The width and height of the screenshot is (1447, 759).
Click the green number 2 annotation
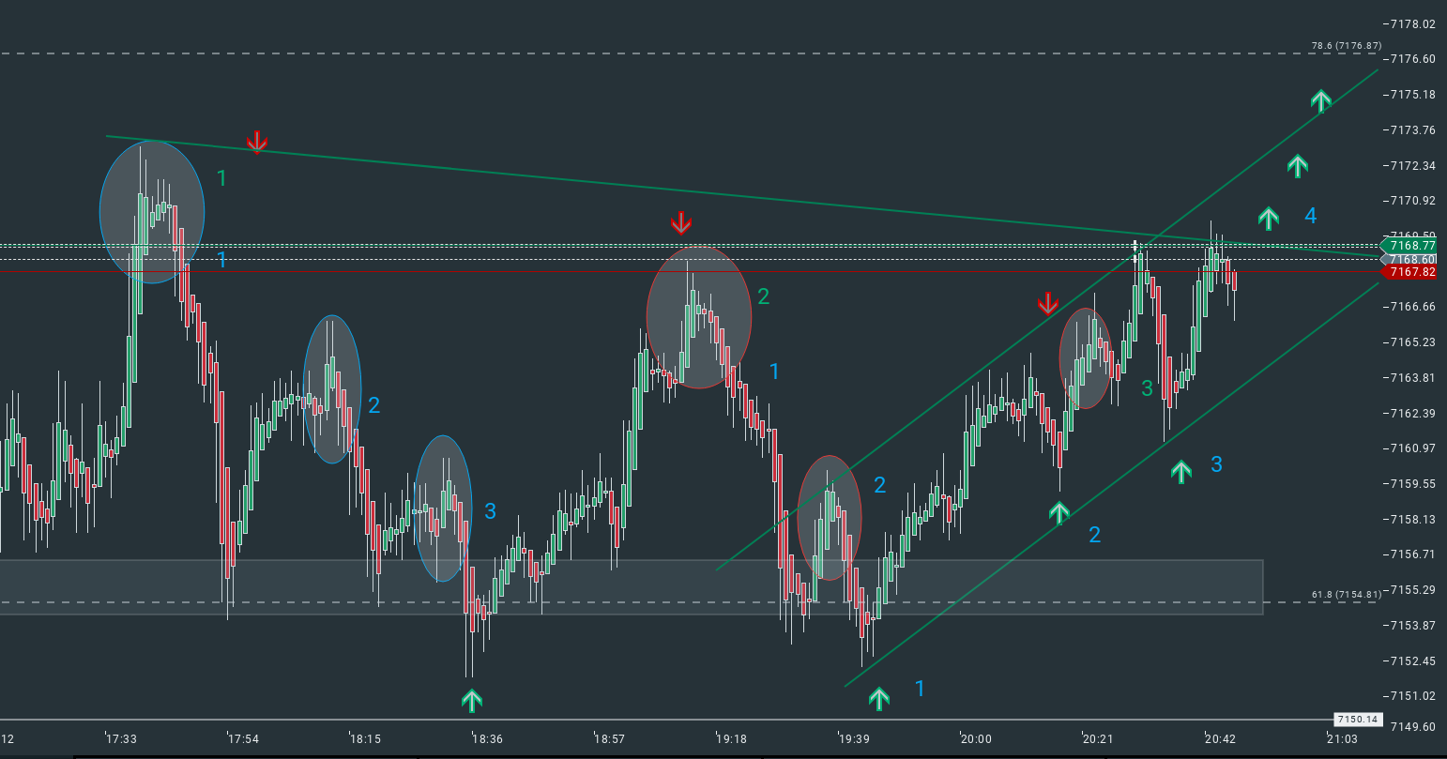(764, 296)
